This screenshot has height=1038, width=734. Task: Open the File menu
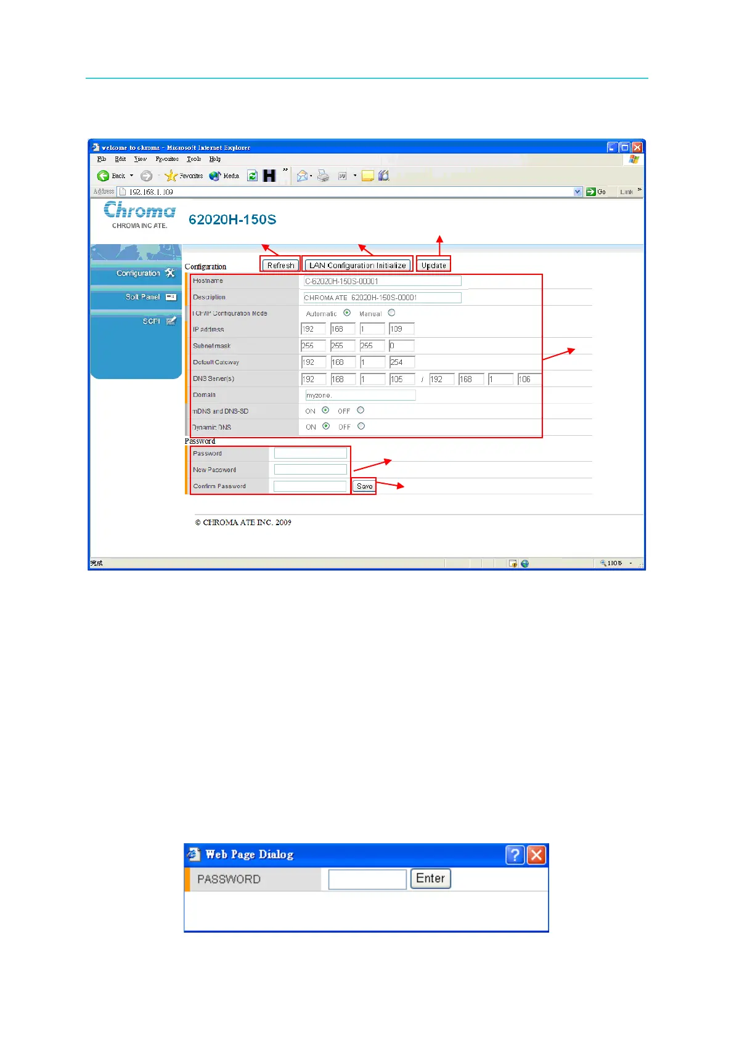pos(102,159)
